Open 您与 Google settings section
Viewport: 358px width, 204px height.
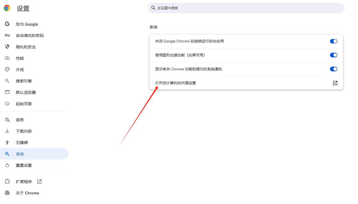(34, 24)
